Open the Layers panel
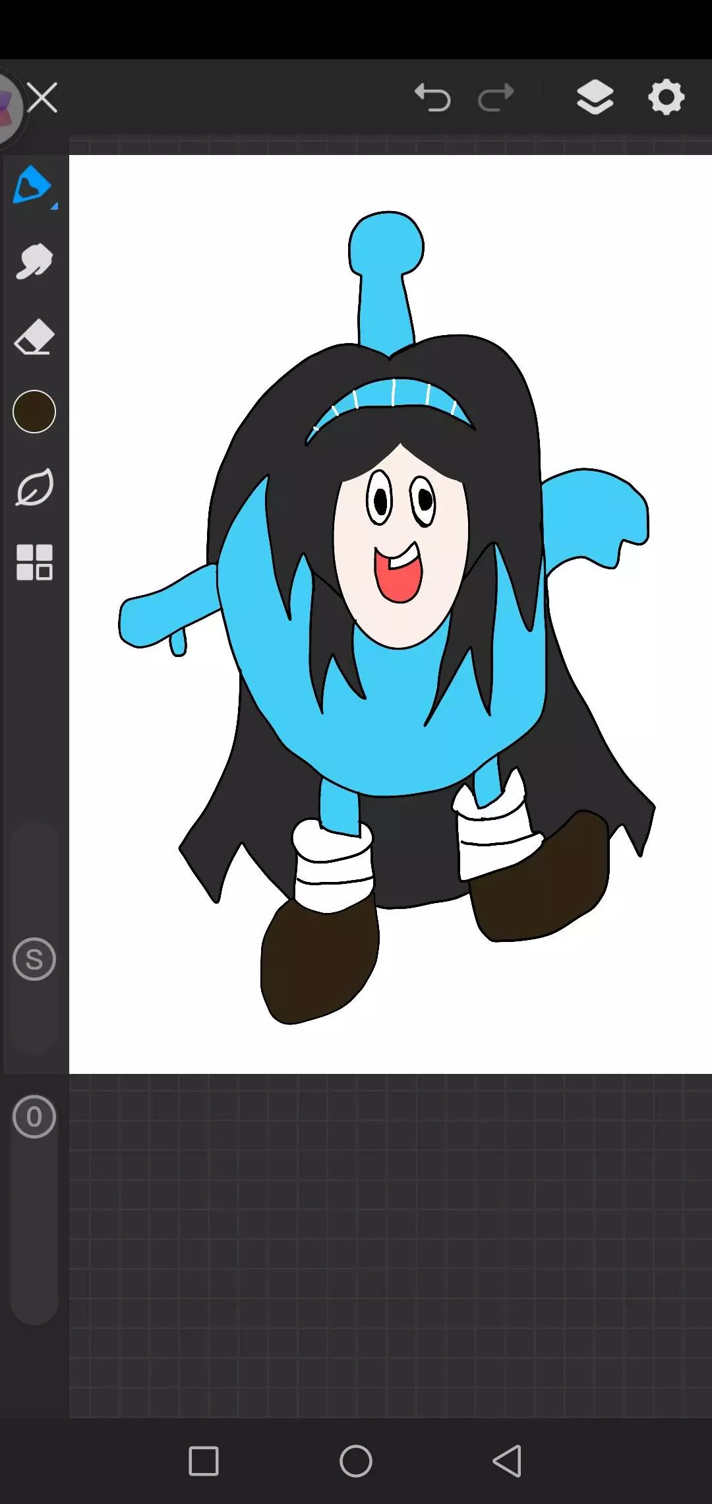Image resolution: width=712 pixels, height=1504 pixels. (x=595, y=98)
